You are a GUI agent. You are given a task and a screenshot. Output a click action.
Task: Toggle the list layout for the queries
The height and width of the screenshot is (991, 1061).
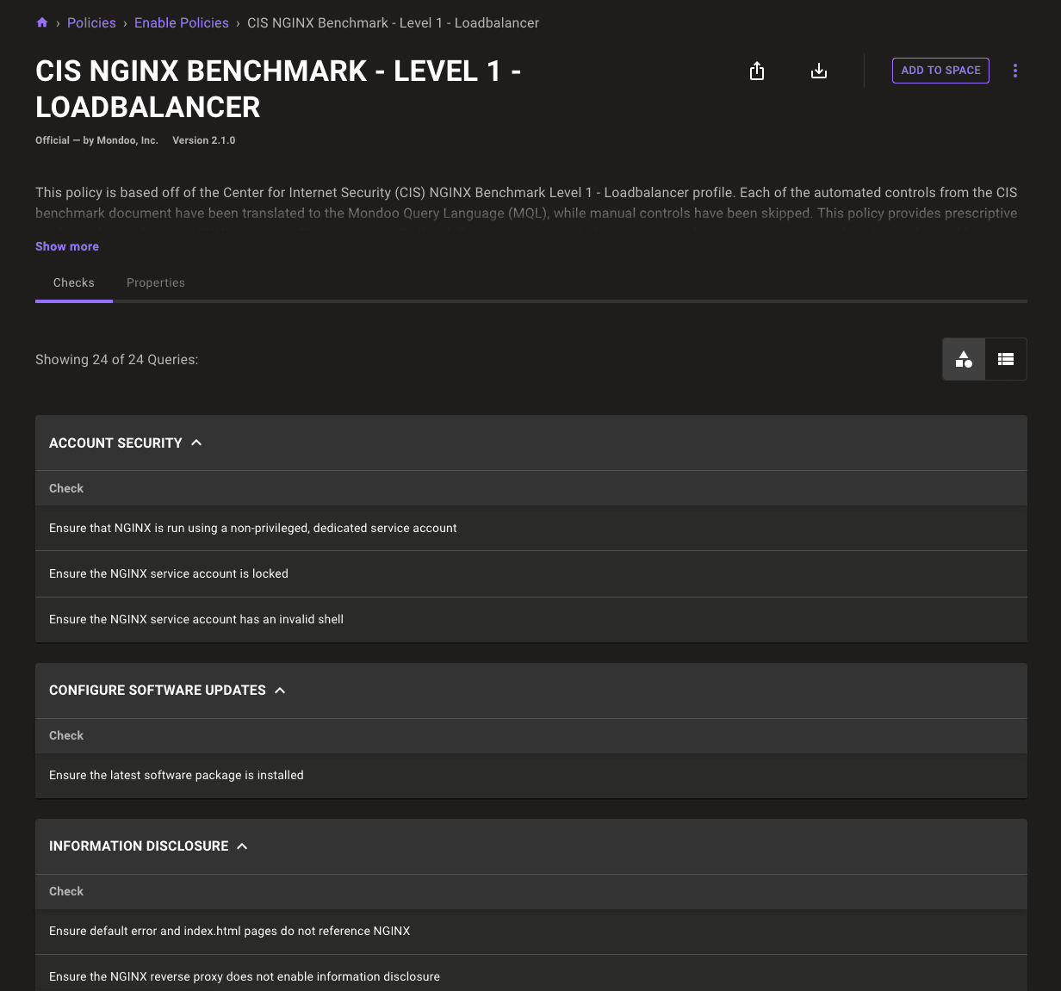1006,359
